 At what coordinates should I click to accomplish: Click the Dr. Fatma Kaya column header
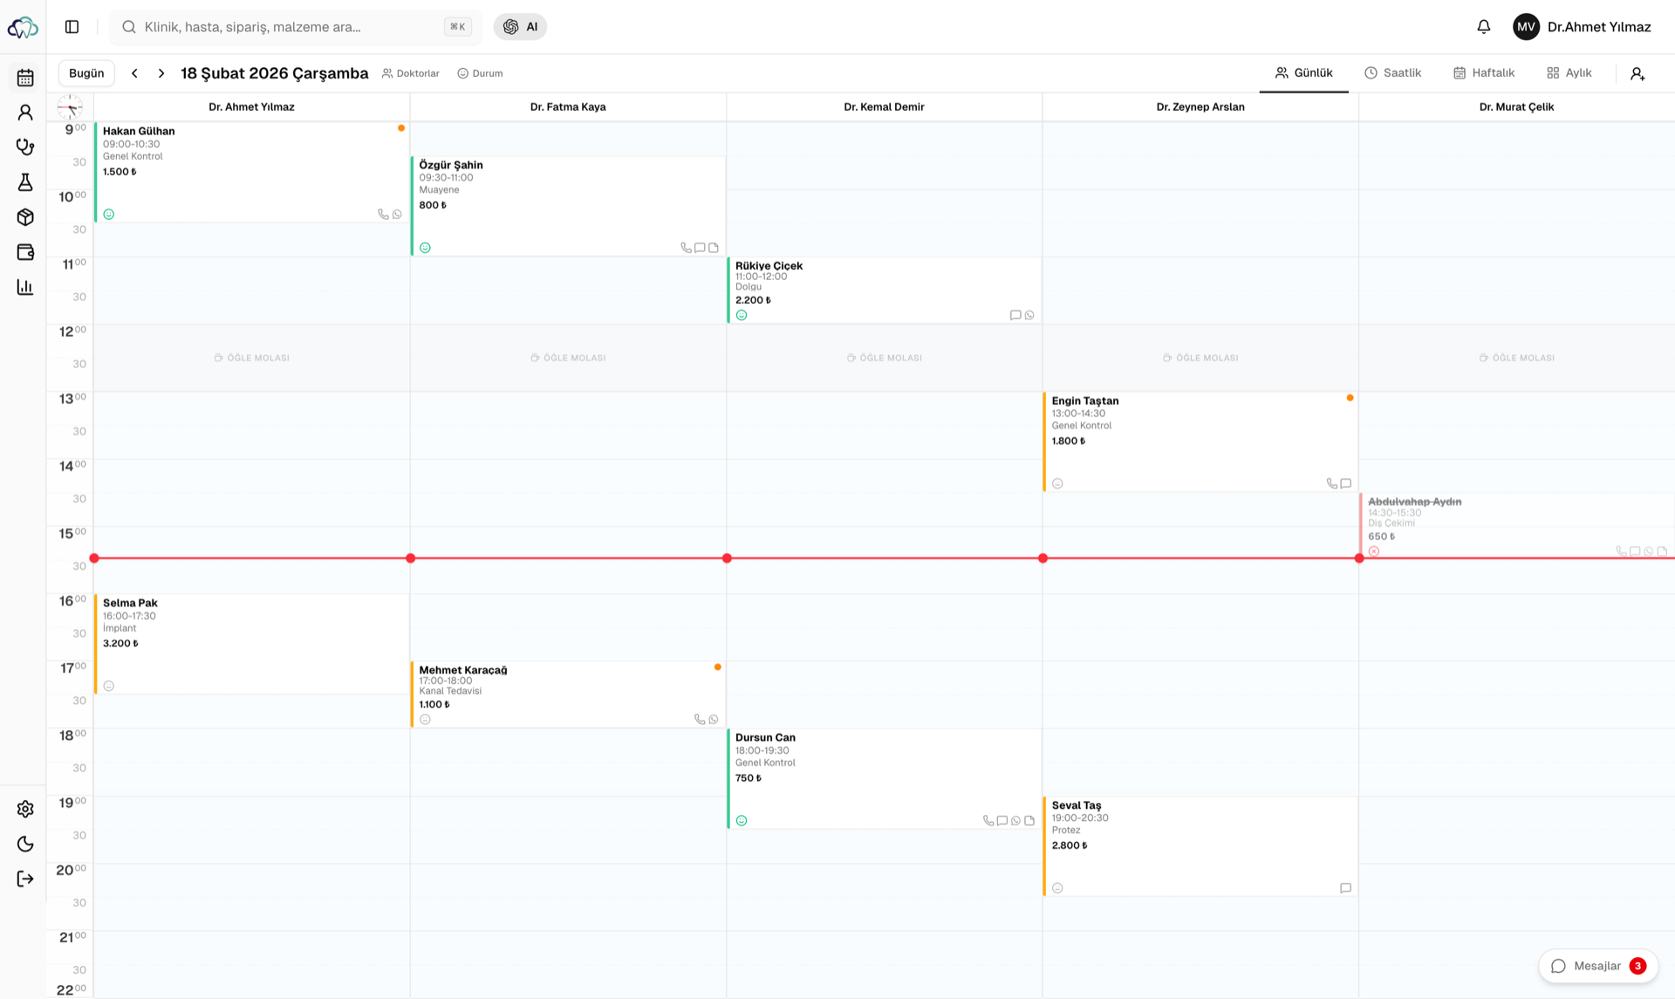coord(568,107)
